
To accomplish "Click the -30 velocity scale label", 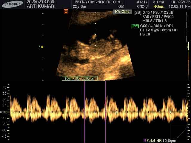I will tap(4, 130).
